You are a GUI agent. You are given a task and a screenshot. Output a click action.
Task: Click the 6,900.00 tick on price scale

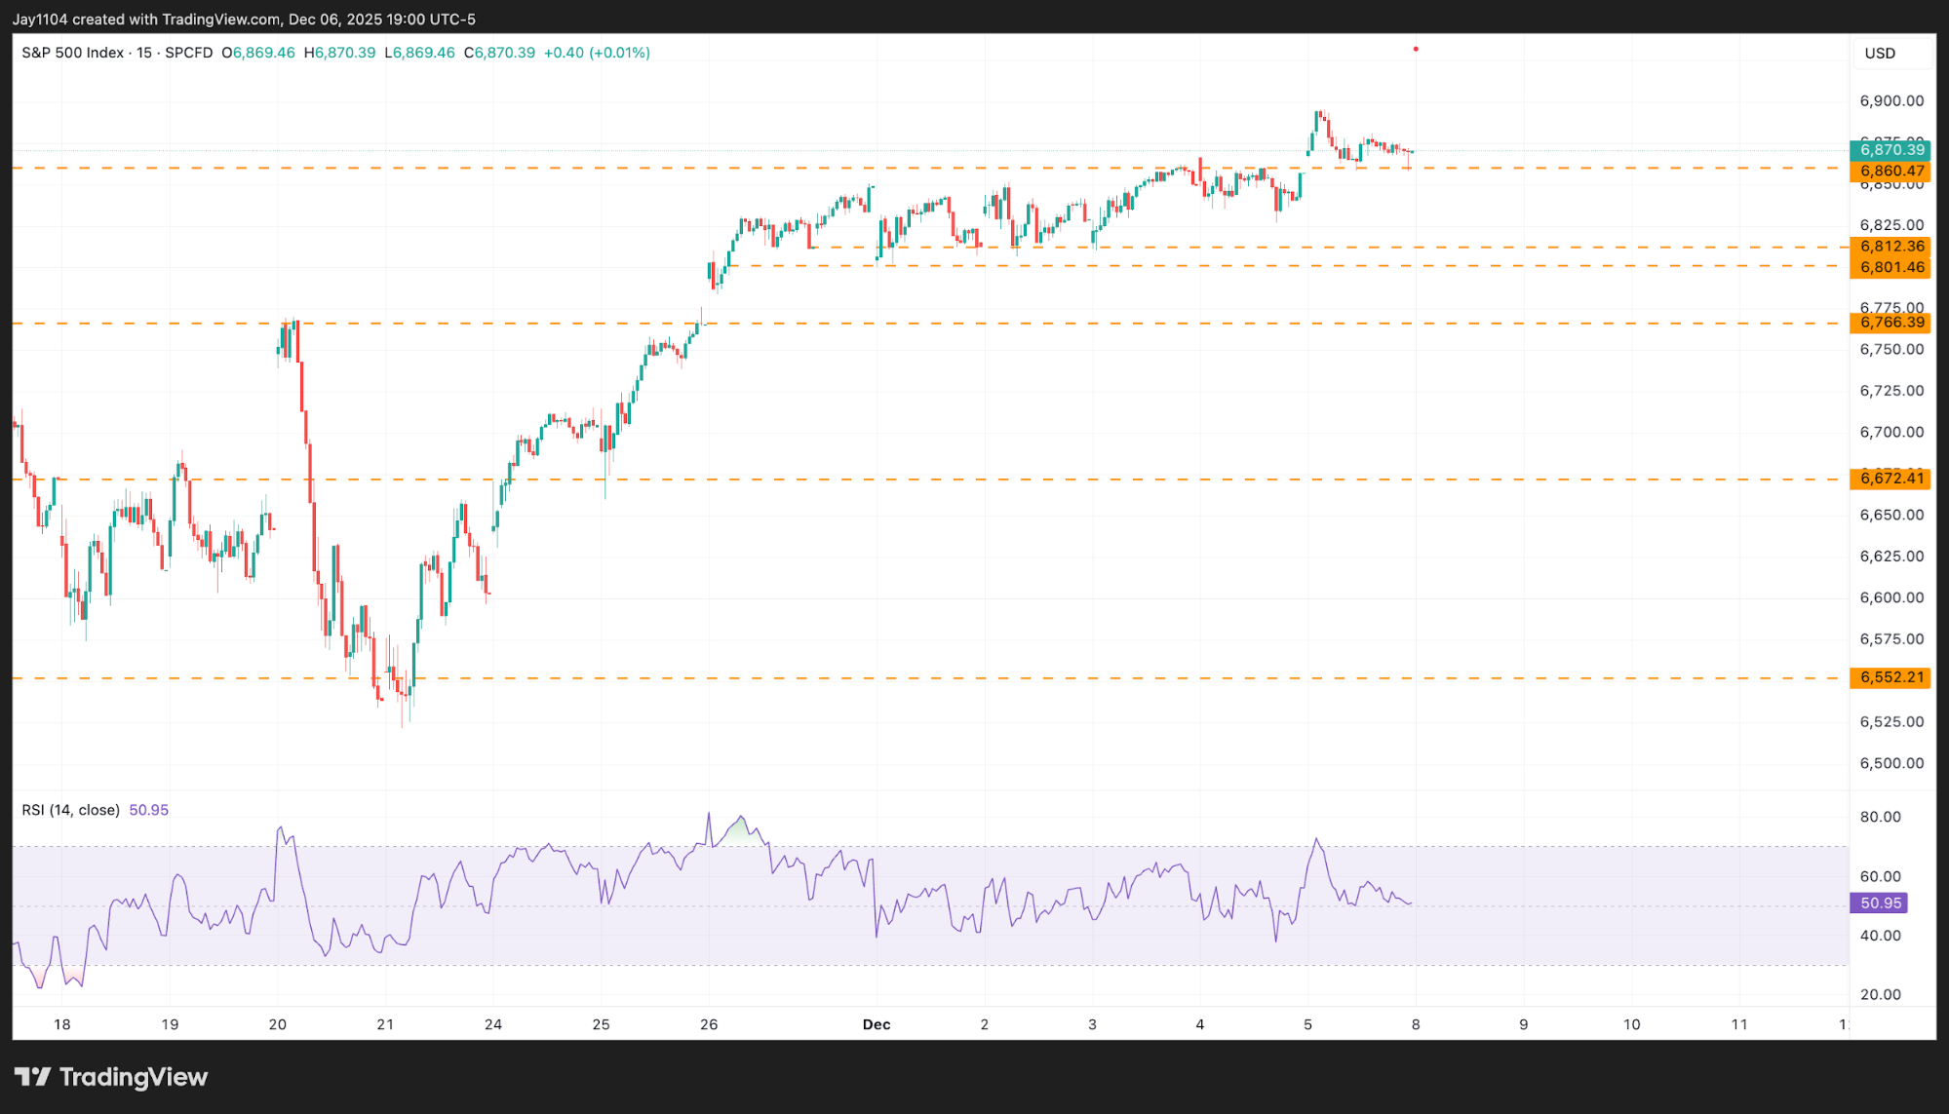point(1891,100)
